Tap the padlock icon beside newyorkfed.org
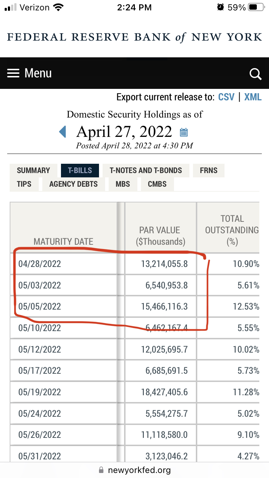This screenshot has height=478, width=269. [101, 470]
